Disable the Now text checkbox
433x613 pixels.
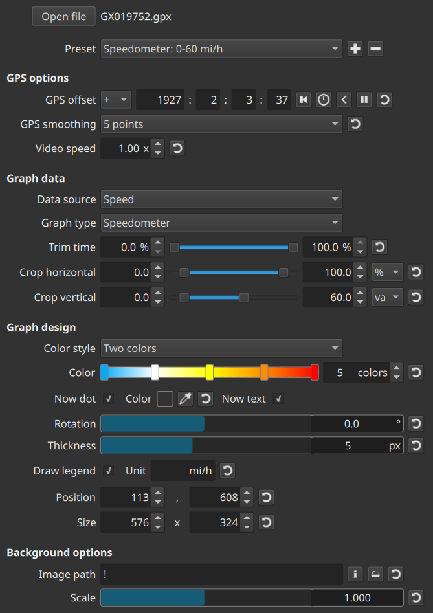(278, 399)
